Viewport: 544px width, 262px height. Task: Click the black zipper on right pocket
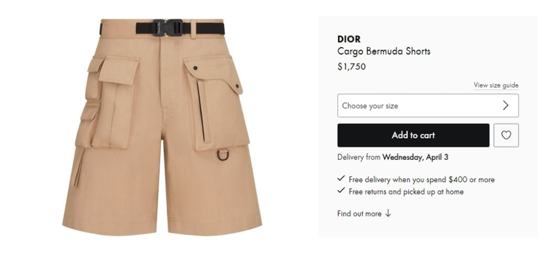[200, 111]
